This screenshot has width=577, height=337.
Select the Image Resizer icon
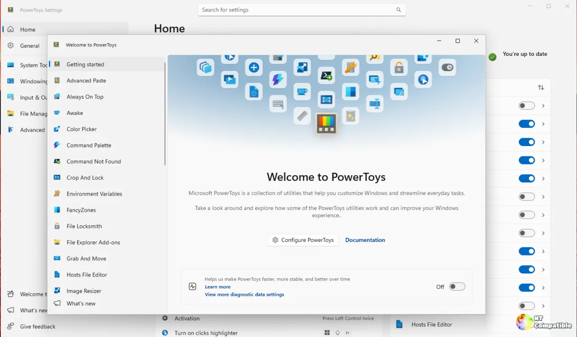click(x=57, y=291)
